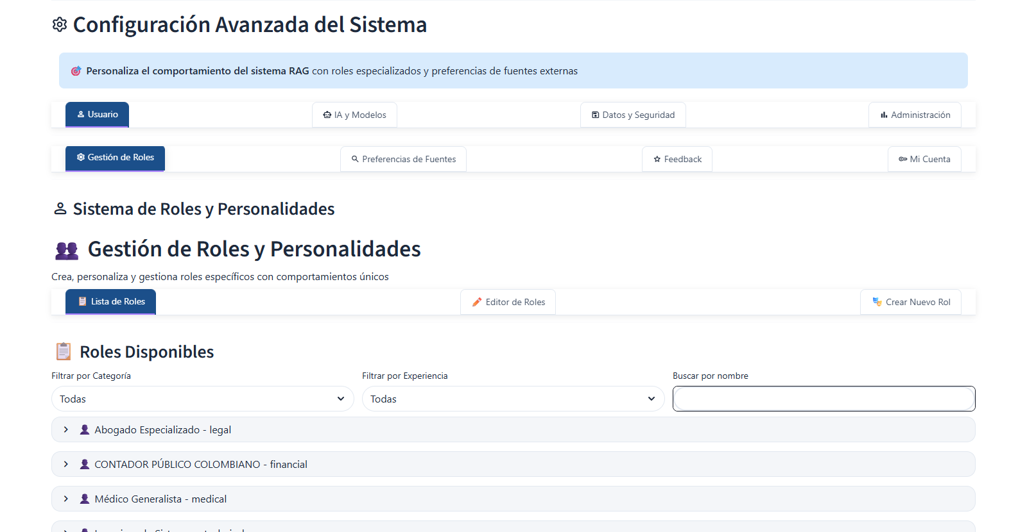
Task: Open Filtrar por Experiencia dropdown
Action: [x=513, y=399]
